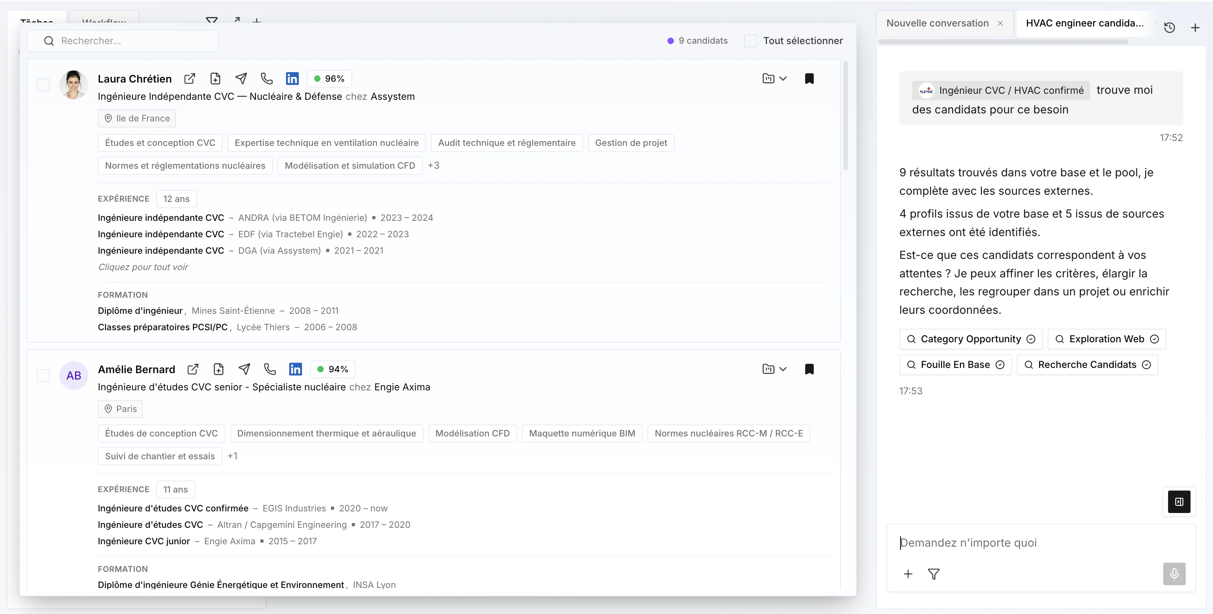
Task: Open Fouille En Base step chip
Action: [x=955, y=365]
